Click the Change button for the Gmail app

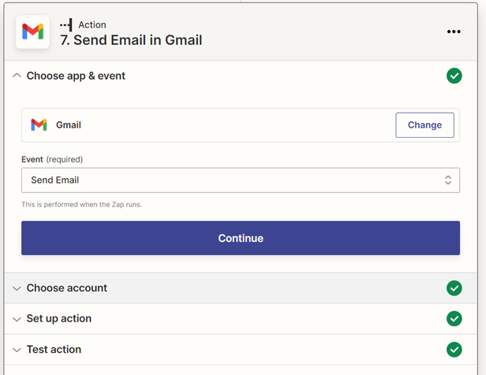click(x=424, y=125)
